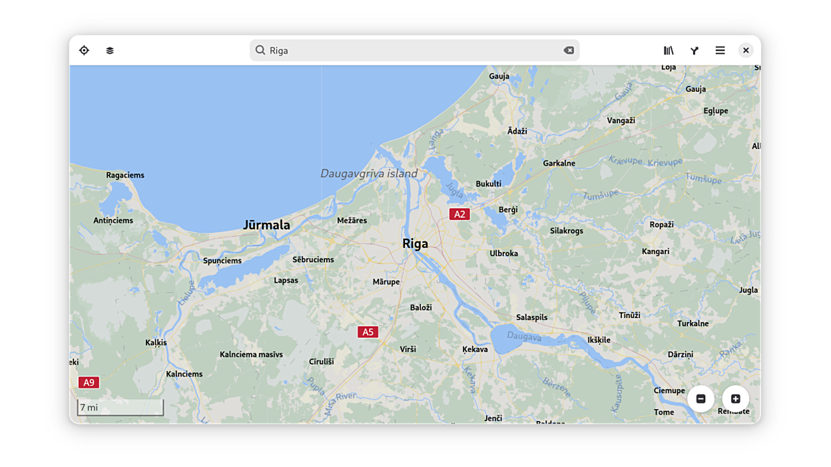Clear the Riga search text

tap(569, 51)
